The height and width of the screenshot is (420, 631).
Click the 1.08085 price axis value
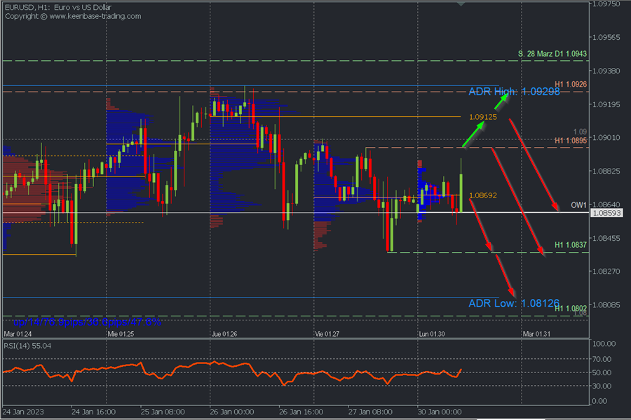[x=606, y=305]
